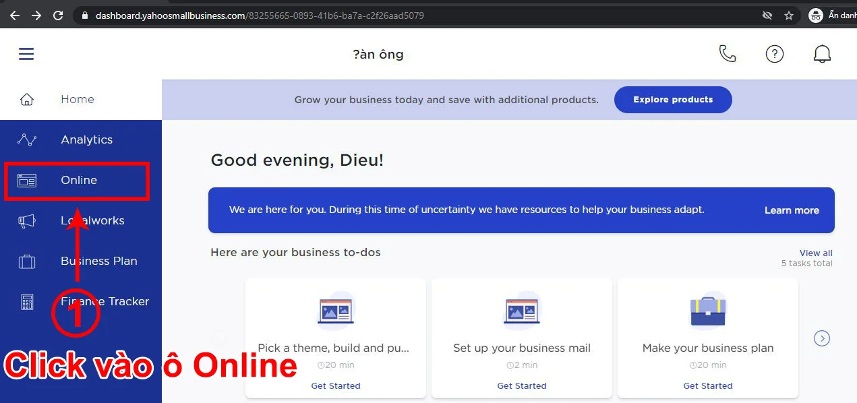
Task: Expand the task list with View all
Action: tap(816, 252)
